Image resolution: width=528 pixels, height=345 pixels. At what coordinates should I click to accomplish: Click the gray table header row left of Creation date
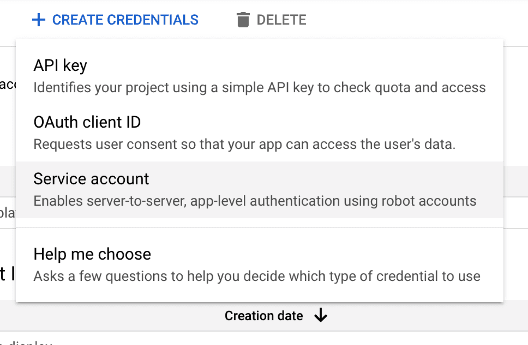(x=110, y=316)
